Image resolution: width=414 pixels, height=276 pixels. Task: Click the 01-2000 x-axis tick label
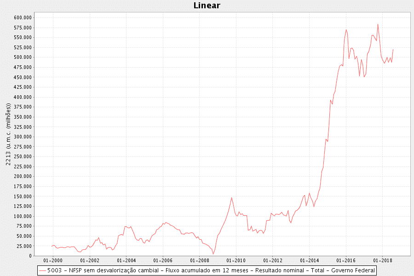(52, 260)
